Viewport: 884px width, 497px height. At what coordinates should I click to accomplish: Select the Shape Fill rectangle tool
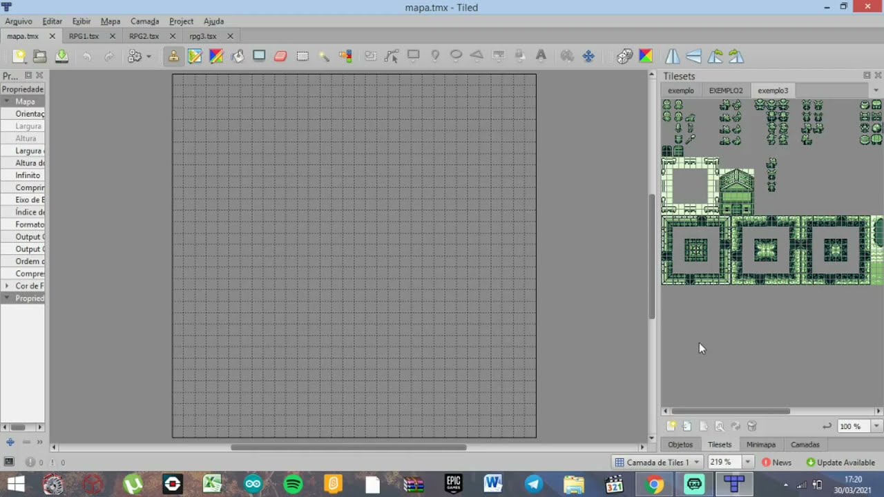tap(259, 57)
